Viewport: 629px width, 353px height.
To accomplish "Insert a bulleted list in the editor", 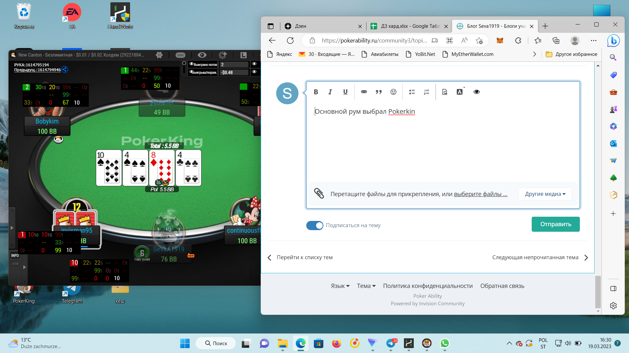I will click(412, 92).
